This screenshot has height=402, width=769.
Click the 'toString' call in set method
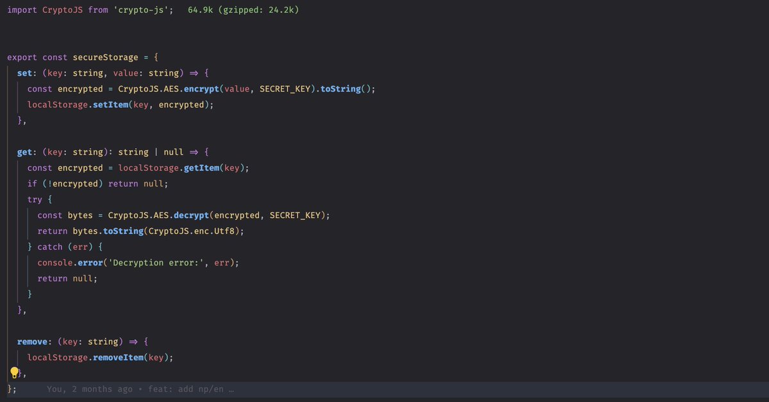pos(340,89)
